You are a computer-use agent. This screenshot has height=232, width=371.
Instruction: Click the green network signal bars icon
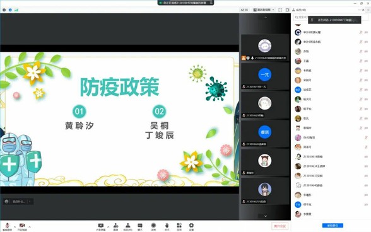(x=16, y=10)
